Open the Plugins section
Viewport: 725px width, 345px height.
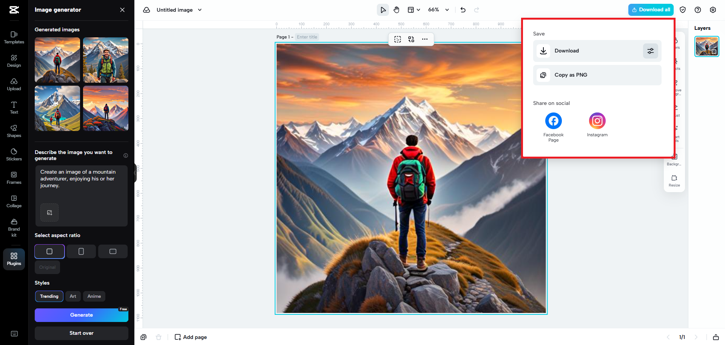tap(14, 259)
